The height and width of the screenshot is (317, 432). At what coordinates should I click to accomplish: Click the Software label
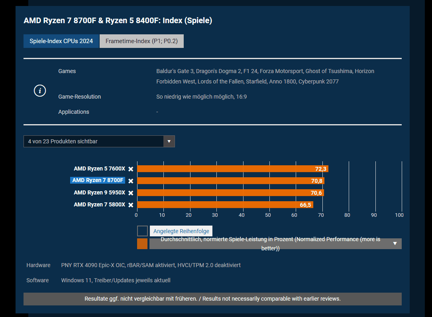37,280
